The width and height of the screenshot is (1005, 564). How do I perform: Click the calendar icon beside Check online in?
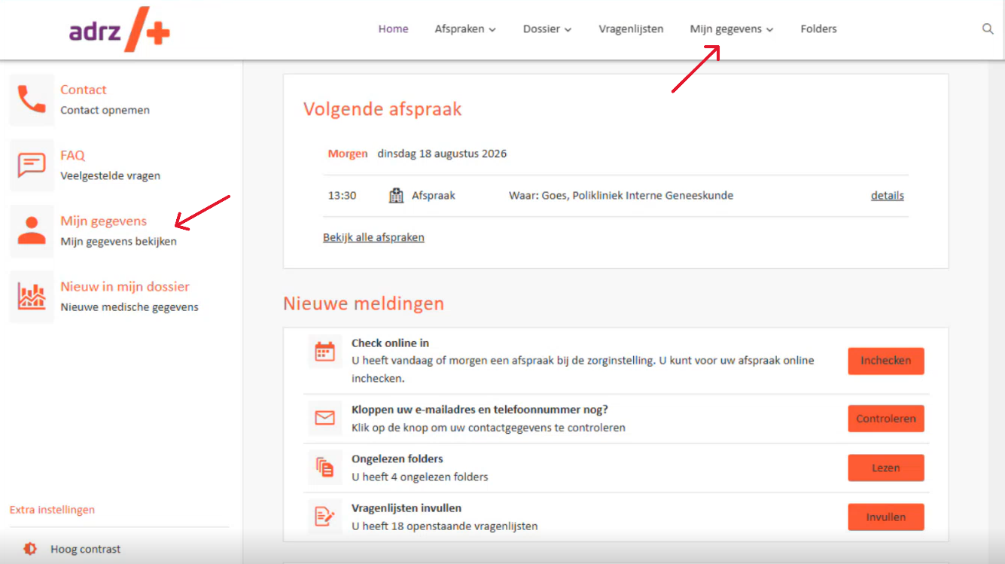tap(324, 352)
